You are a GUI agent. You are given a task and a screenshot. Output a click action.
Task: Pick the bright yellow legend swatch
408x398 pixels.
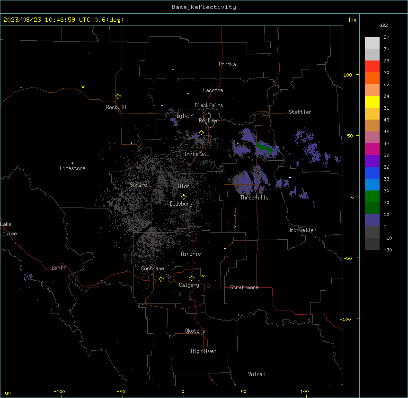click(x=372, y=102)
